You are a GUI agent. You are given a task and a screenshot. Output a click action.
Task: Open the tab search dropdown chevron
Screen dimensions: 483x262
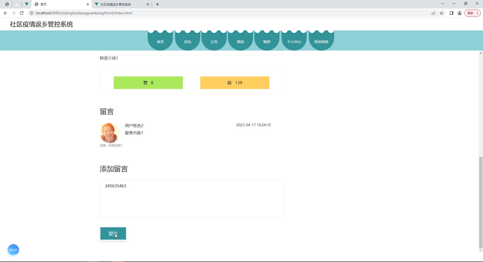pyautogui.click(x=442, y=4)
